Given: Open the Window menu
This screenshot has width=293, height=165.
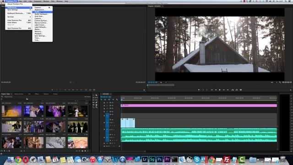Looking at the screenshot, I should click(x=60, y=1).
